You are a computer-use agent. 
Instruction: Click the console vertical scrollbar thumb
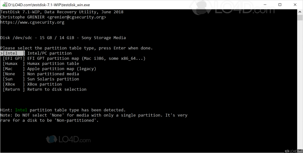pyautogui.click(x=300, y=17)
